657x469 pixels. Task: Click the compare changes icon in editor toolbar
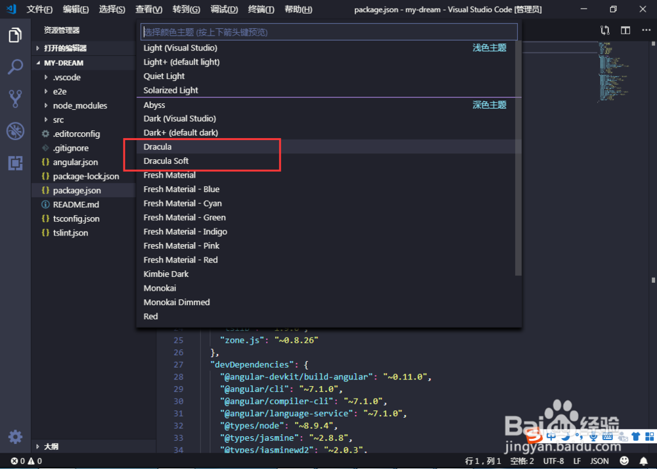(604, 30)
